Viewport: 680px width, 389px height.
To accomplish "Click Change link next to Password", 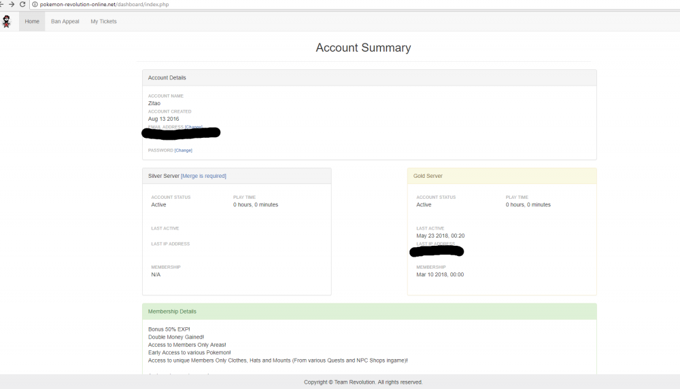I will pos(184,150).
